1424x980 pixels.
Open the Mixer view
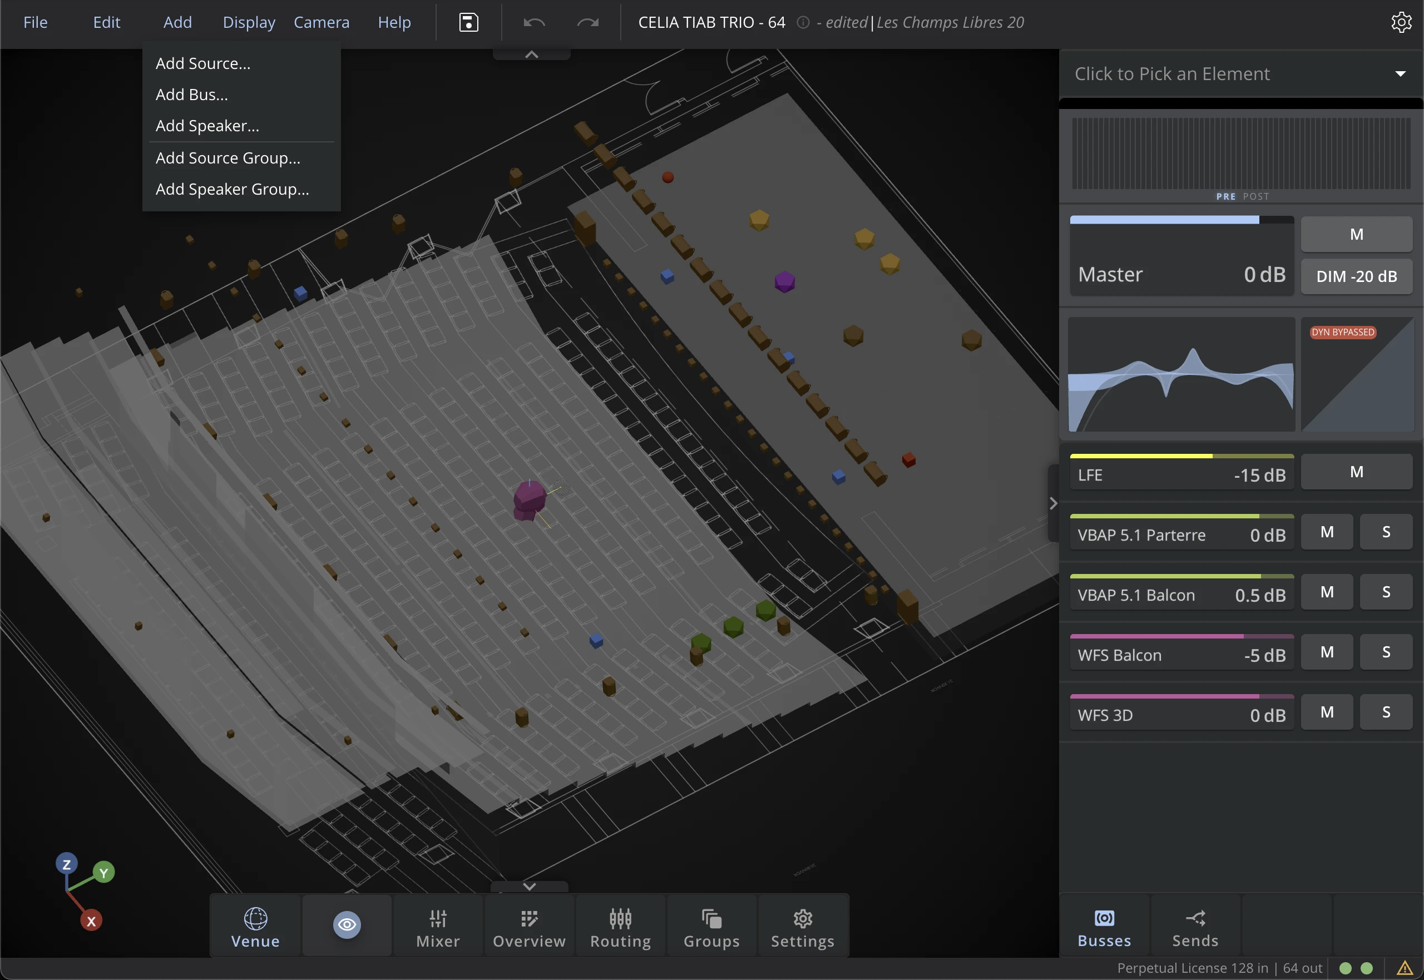pyautogui.click(x=438, y=927)
